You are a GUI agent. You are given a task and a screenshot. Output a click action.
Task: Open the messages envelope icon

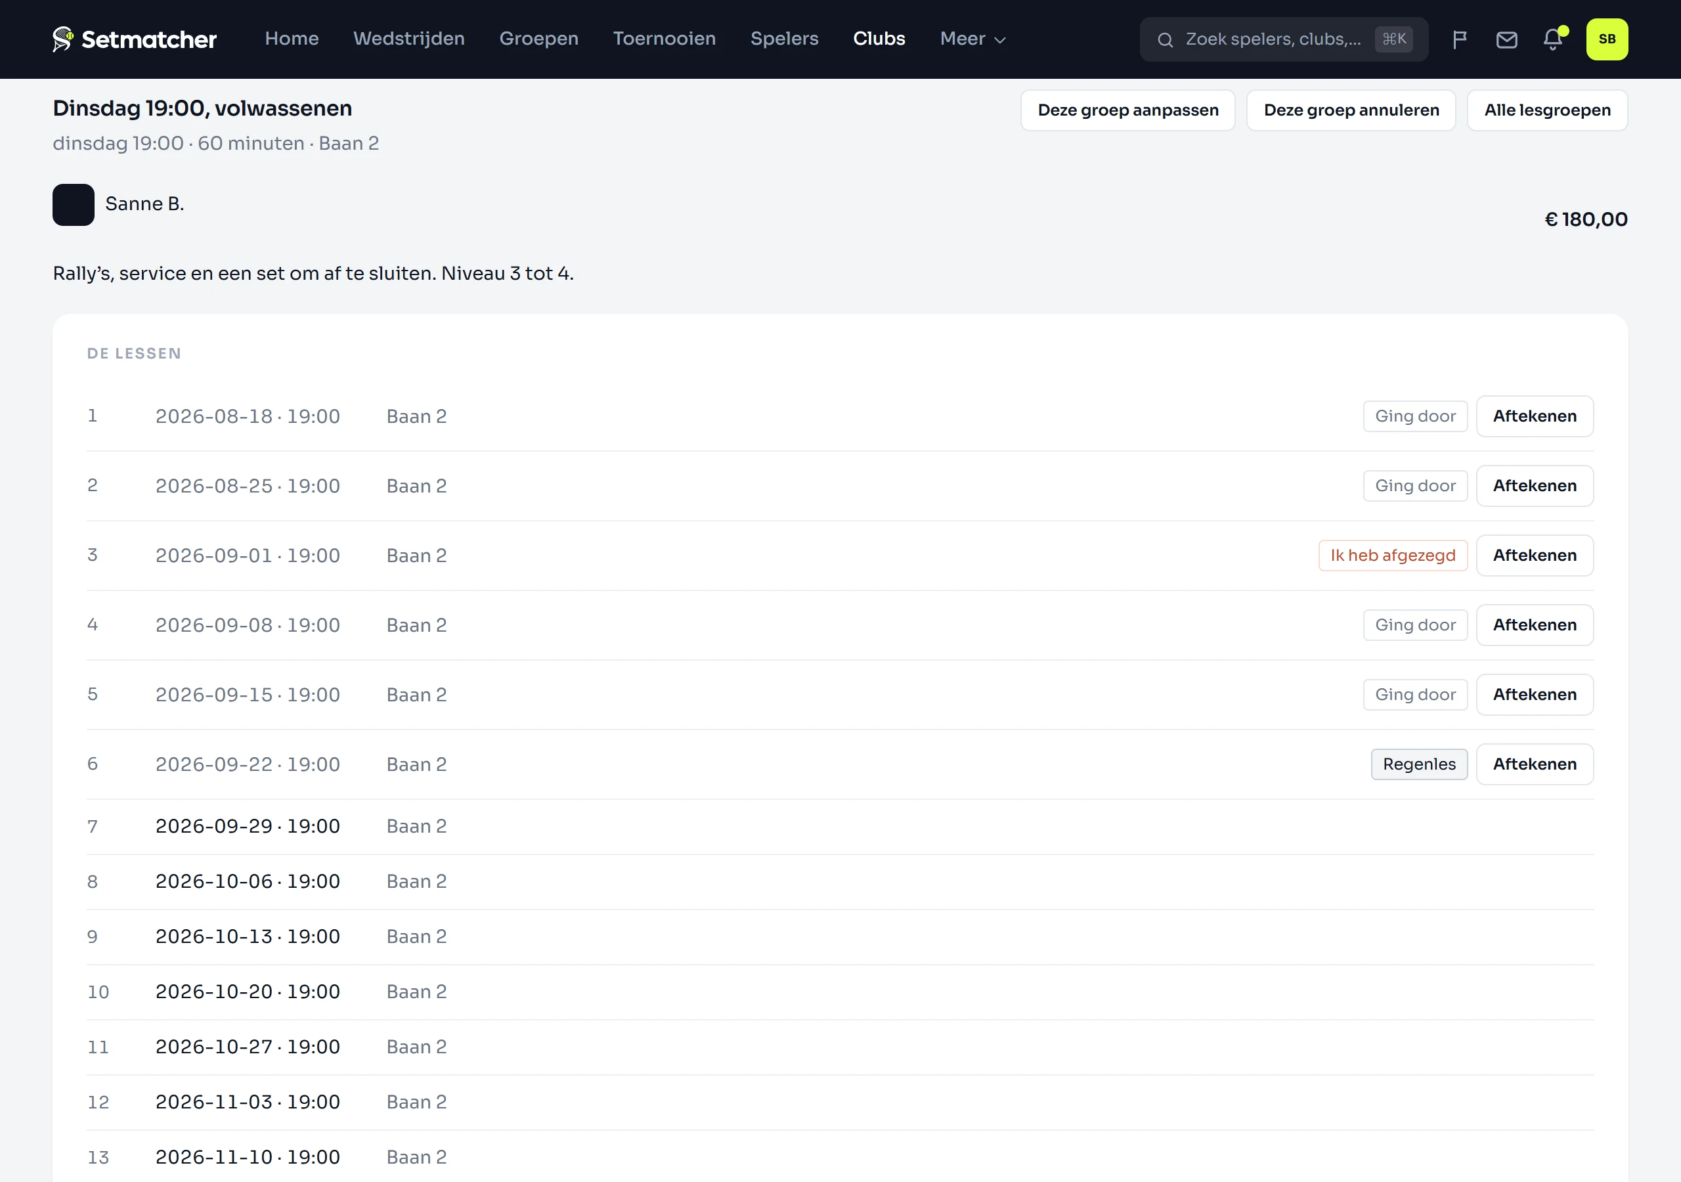[1506, 39]
